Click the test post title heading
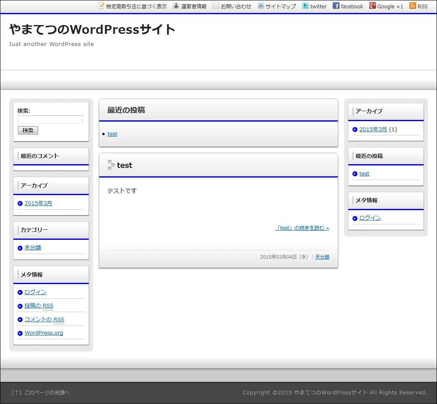This screenshot has height=404, width=437. 125,165
